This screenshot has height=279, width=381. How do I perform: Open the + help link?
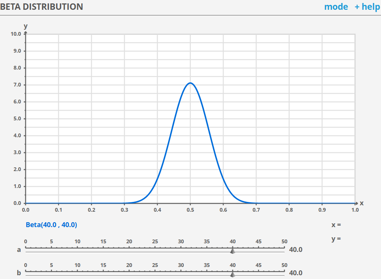(x=367, y=7)
